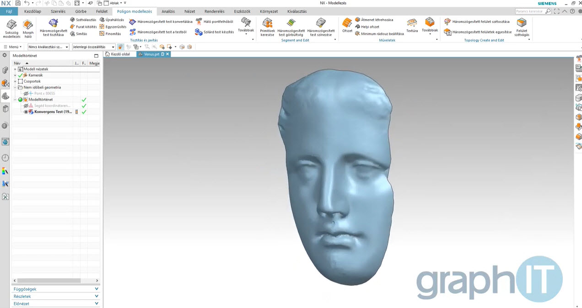Open Háromszögesített test tisztítása tool

pyautogui.click(x=54, y=23)
